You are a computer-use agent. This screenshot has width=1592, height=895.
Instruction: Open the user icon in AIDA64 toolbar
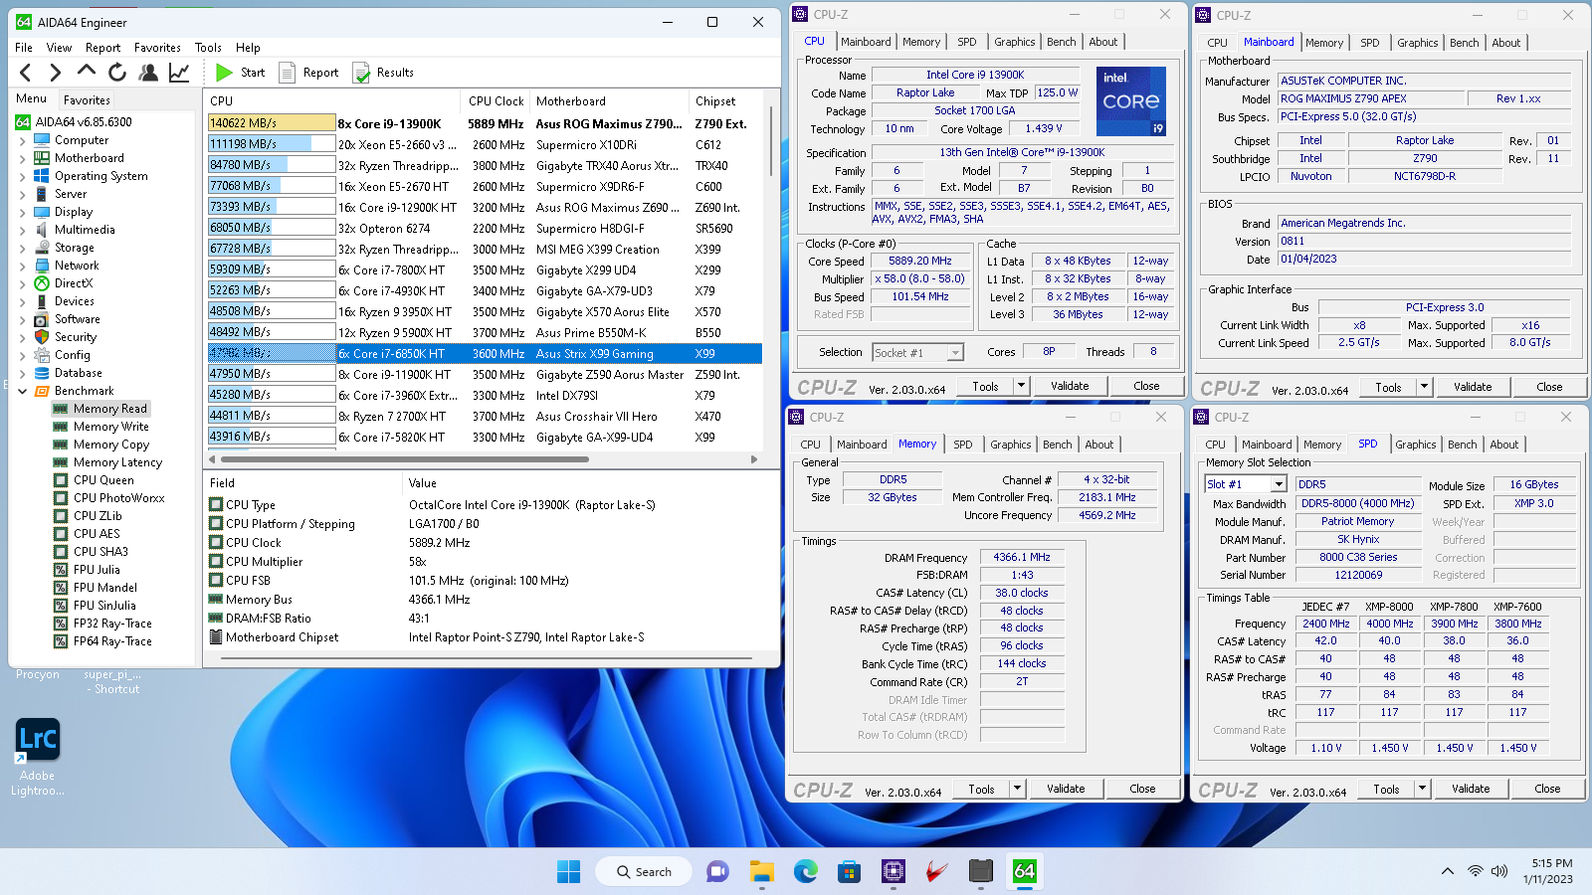148,73
